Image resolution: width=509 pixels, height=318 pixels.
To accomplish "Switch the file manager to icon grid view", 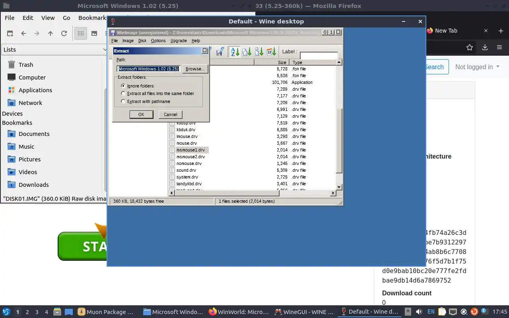I will (x=81, y=33).
